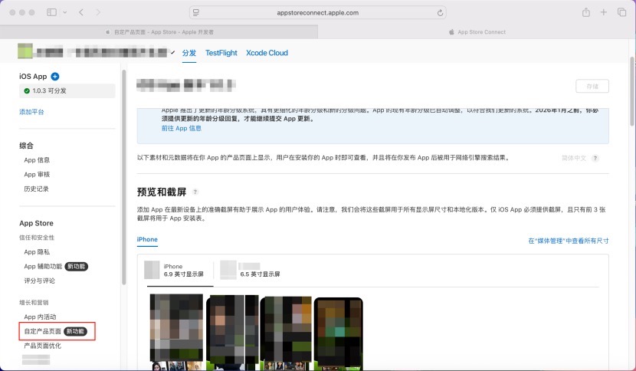The height and width of the screenshot is (371, 636).
Task: Open the 简体中文 language dropdown
Action: [x=573, y=159]
